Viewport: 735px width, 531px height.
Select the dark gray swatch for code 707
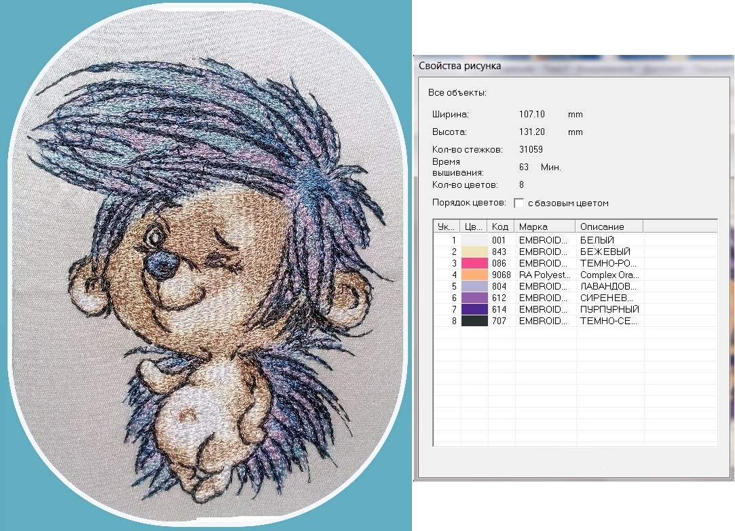(x=474, y=321)
